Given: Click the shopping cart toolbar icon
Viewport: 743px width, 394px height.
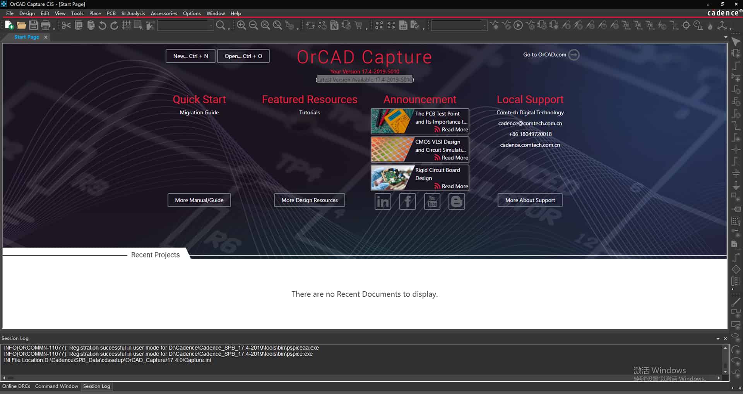Looking at the screenshot, I should (x=359, y=25).
